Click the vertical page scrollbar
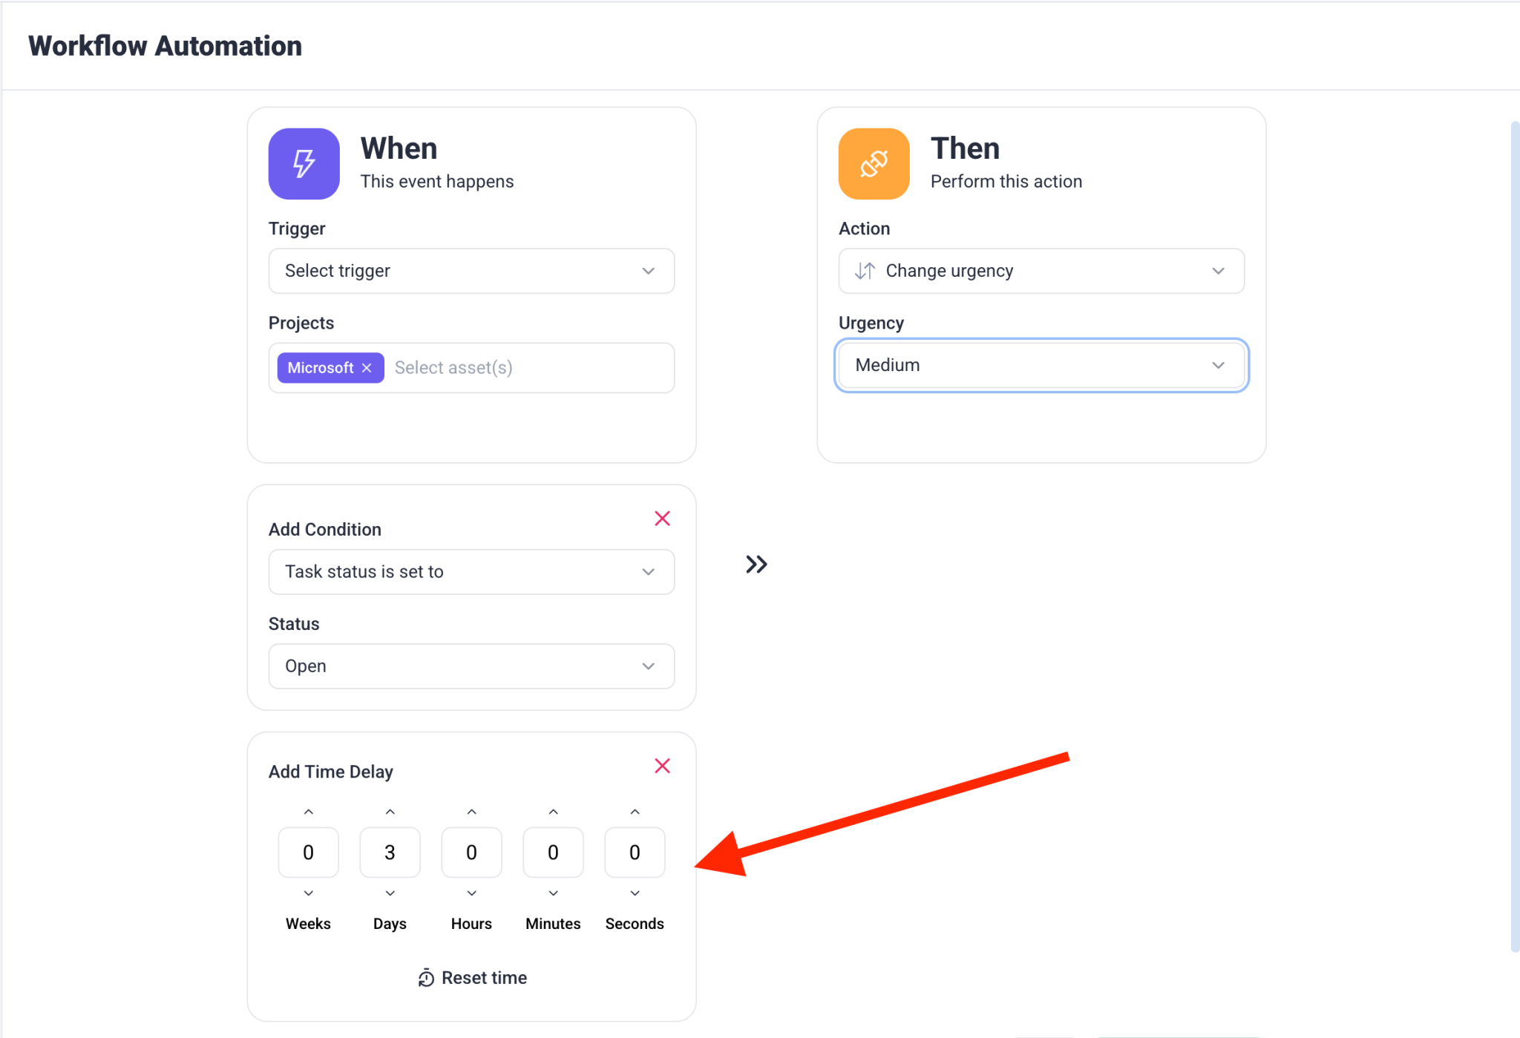Screen dimensions: 1520x1038 1514,534
